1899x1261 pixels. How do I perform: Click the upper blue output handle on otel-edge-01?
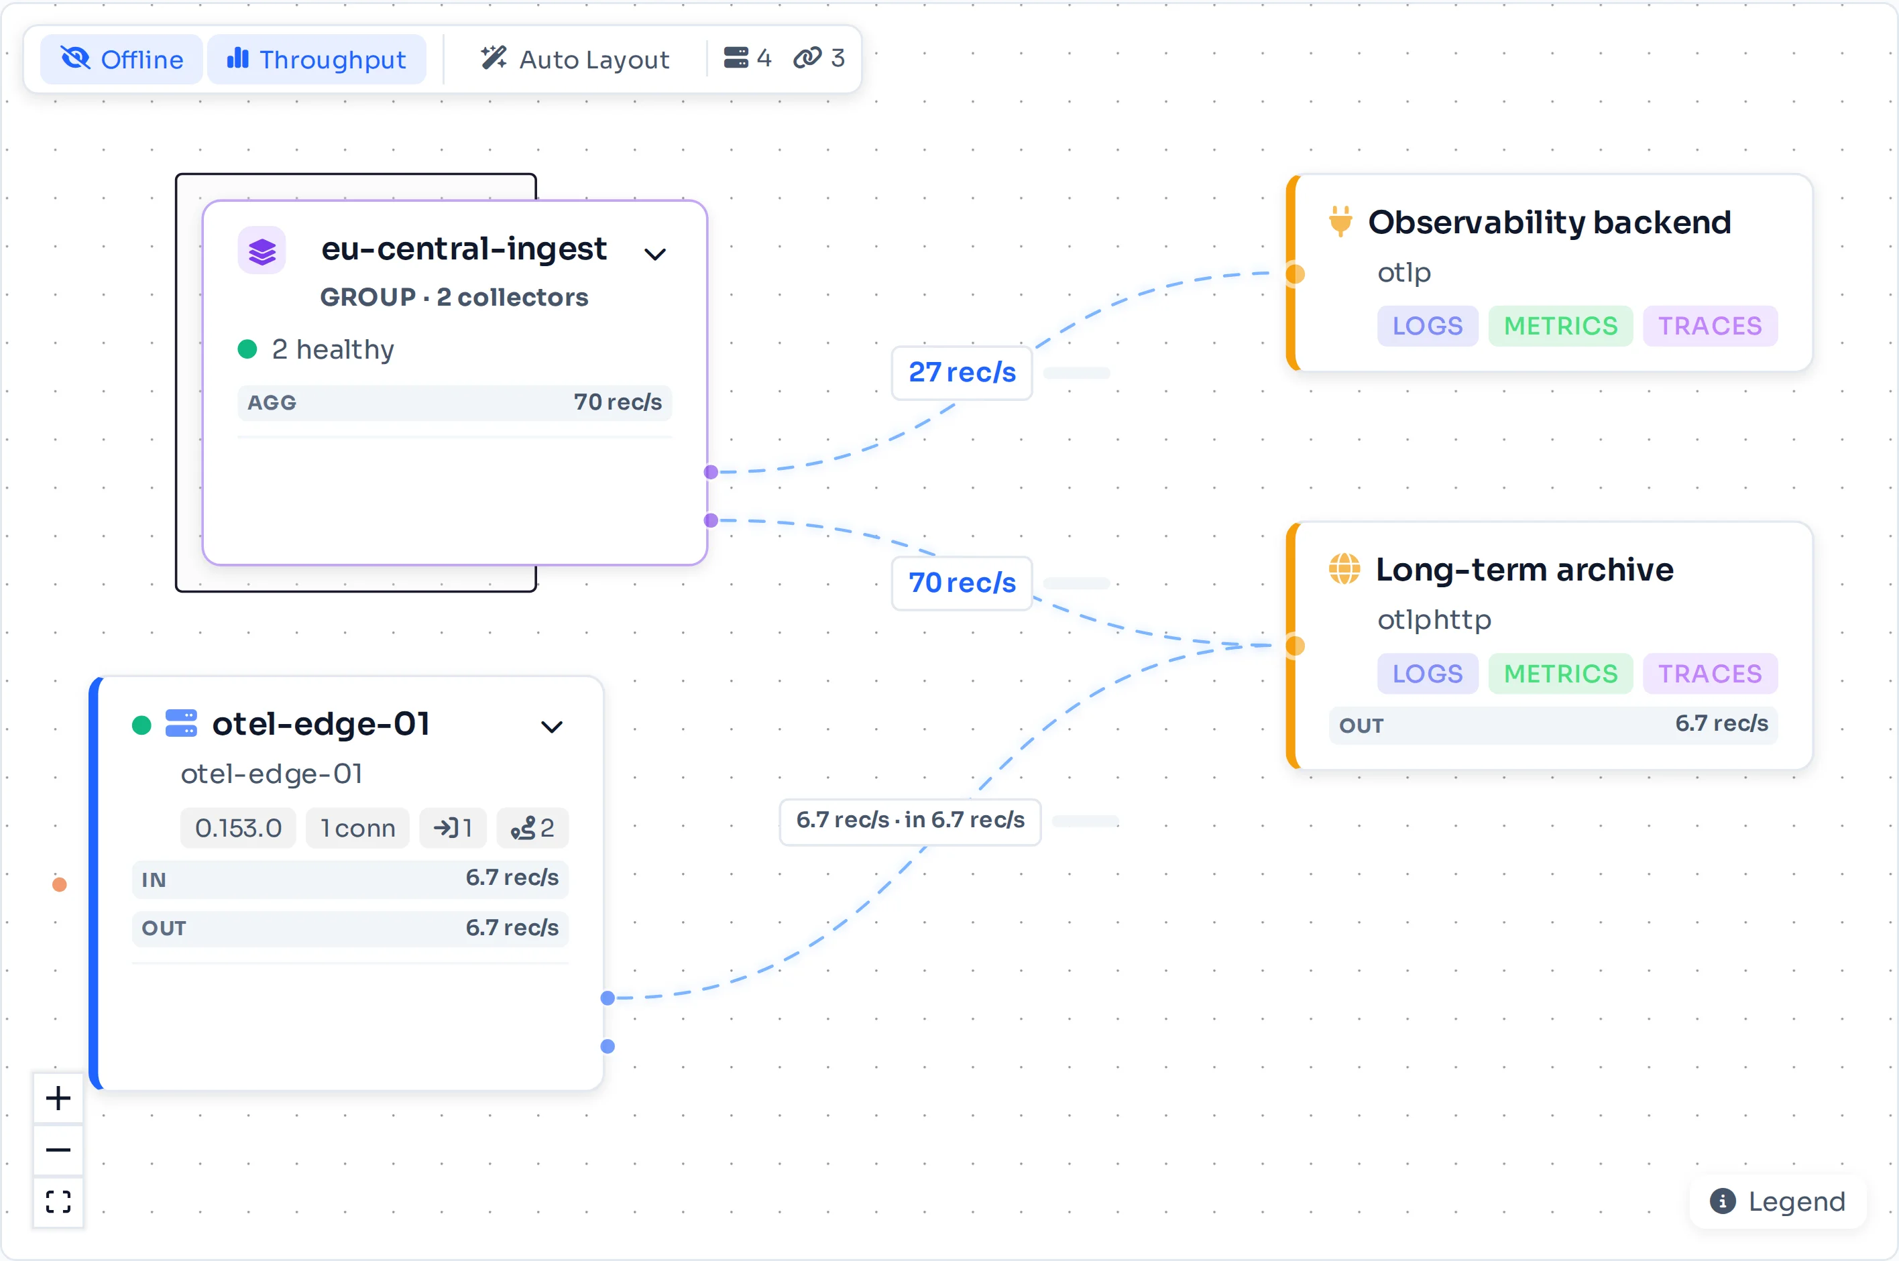(x=608, y=998)
